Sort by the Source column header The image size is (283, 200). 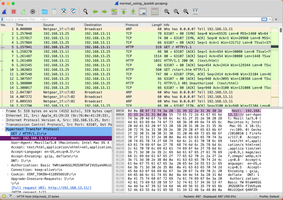click(63, 25)
